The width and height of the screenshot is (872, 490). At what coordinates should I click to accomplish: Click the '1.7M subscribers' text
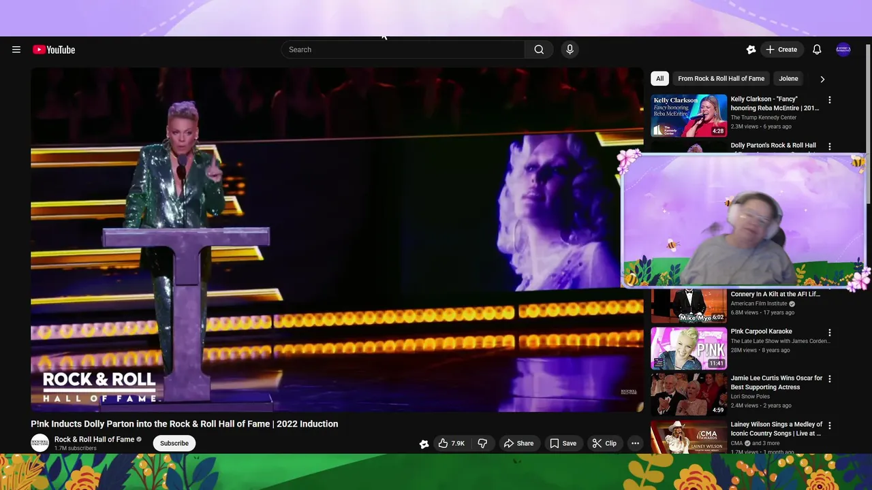(x=75, y=448)
